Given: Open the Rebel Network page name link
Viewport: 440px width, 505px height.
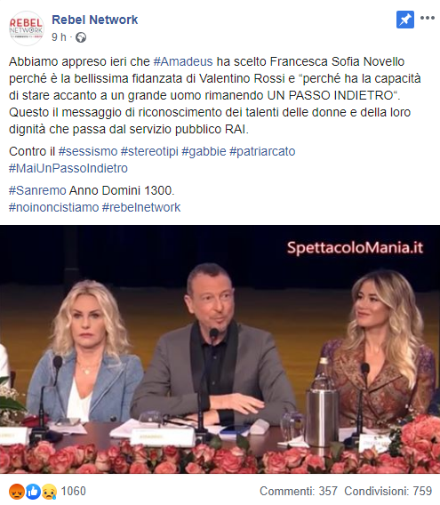Looking at the screenshot, I should pyautogui.click(x=95, y=20).
